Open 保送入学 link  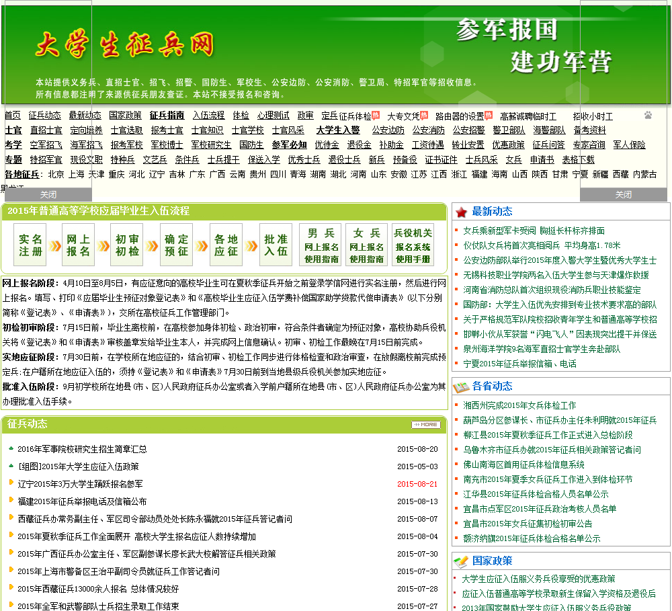(263, 159)
